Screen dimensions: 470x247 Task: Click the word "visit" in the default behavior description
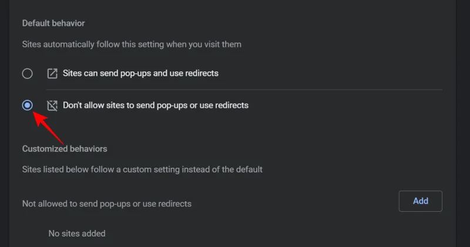[208, 44]
